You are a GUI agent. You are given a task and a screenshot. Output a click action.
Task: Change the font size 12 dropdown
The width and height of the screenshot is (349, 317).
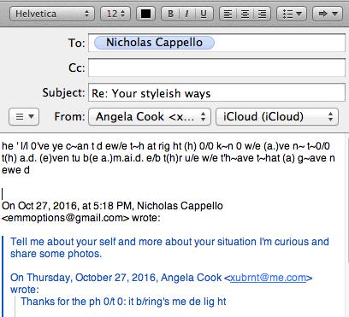pos(115,14)
